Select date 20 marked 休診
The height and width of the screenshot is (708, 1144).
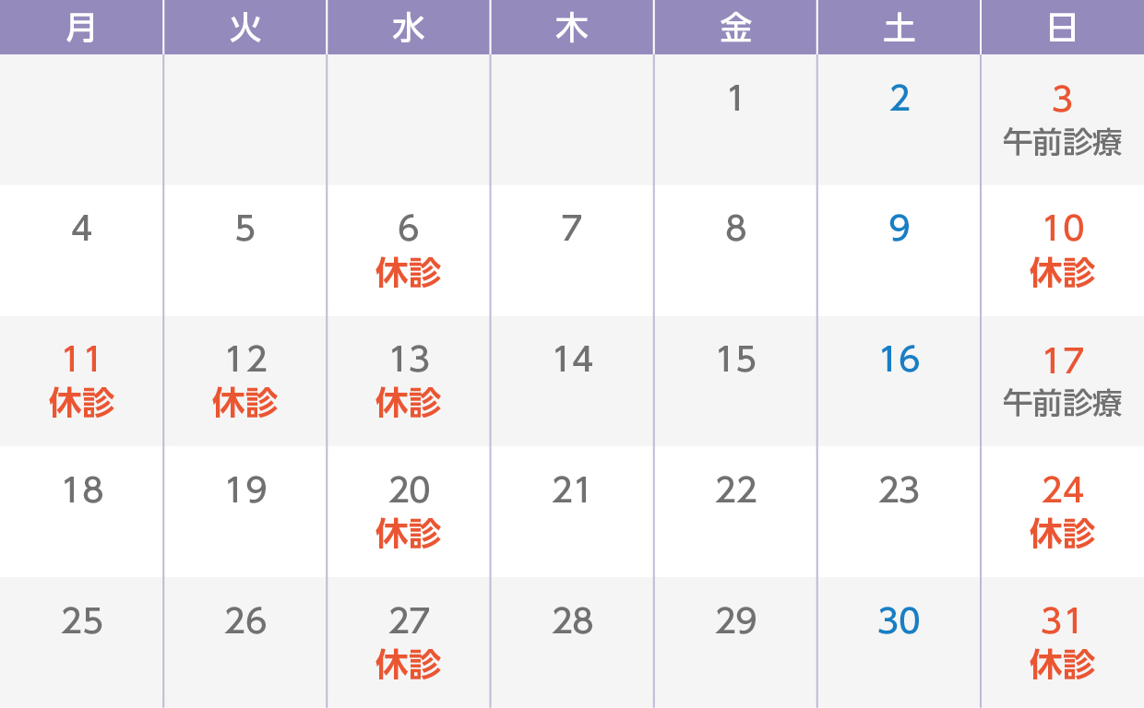tap(409, 490)
